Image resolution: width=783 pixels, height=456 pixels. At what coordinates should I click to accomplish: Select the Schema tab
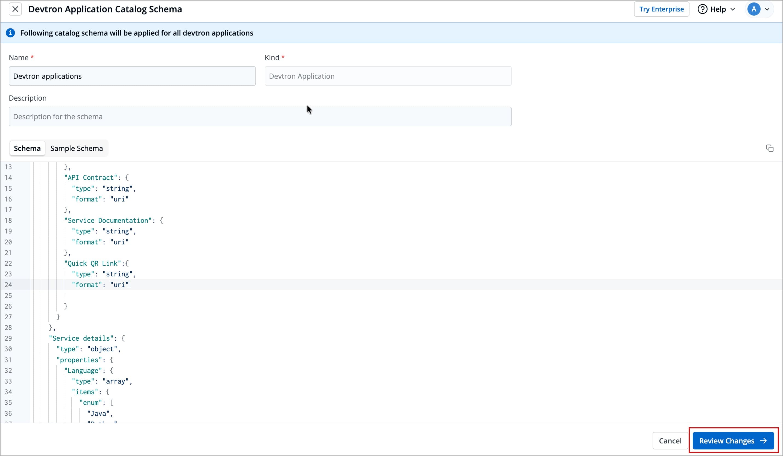27,148
